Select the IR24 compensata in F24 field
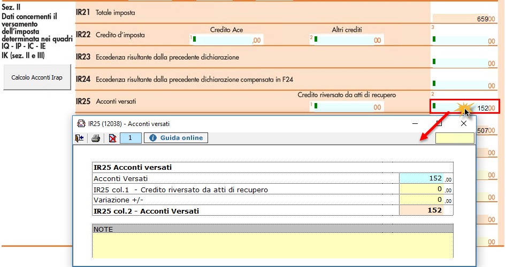Image resolution: width=506 pixels, height=267 pixels. tap(463, 85)
